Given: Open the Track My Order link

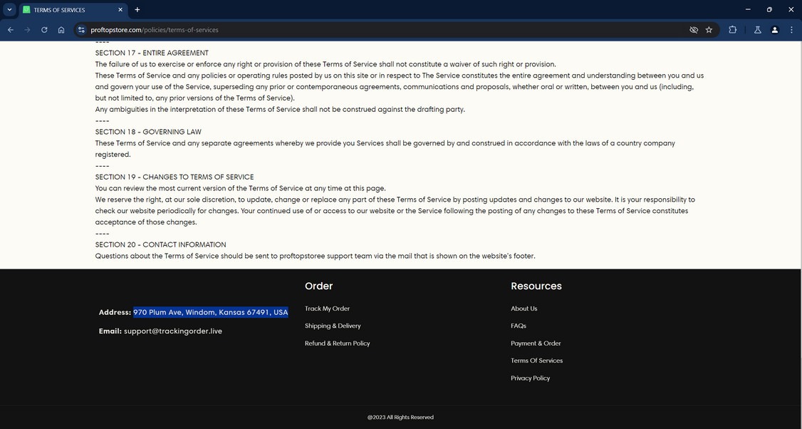Looking at the screenshot, I should click(328, 309).
